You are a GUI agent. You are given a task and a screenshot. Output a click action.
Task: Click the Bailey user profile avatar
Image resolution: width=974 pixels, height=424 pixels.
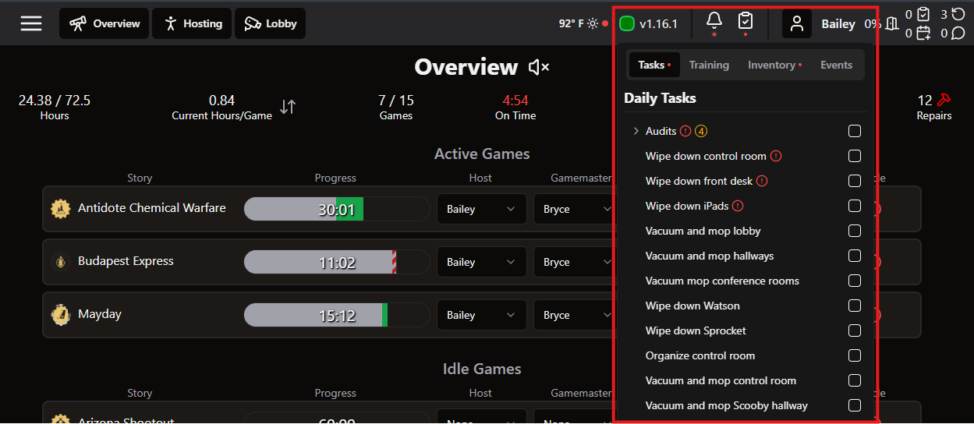(x=796, y=24)
